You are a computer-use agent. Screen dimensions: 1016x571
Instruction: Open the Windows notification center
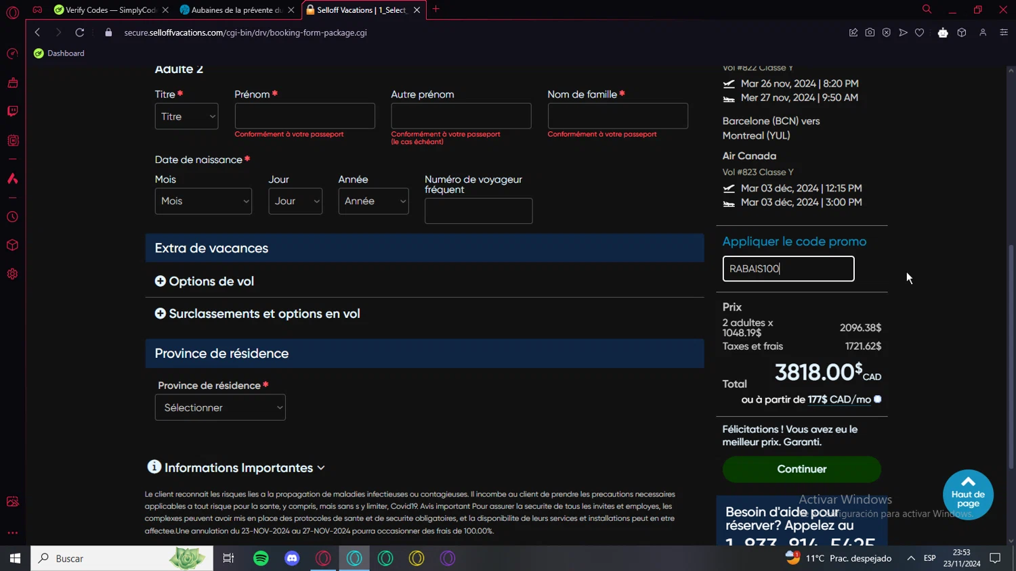tap(995, 558)
